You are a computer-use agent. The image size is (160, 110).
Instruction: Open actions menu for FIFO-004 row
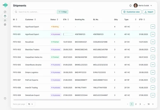[x=153, y=57]
